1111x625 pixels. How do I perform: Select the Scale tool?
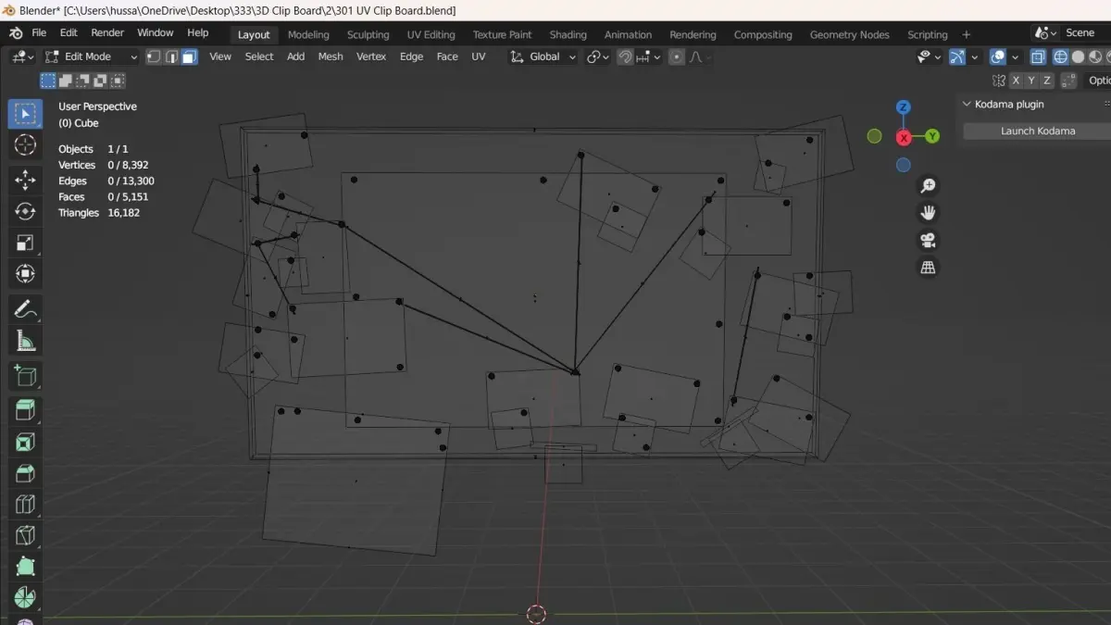coord(25,244)
